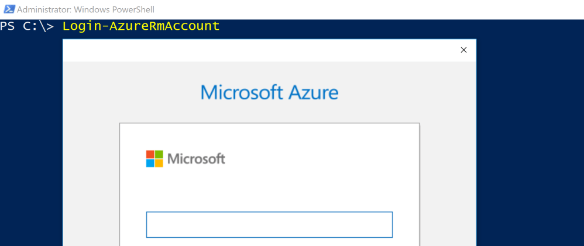Viewport: 584px width, 246px height.
Task: Click the PowerShell icon in the title bar
Action: point(9,9)
